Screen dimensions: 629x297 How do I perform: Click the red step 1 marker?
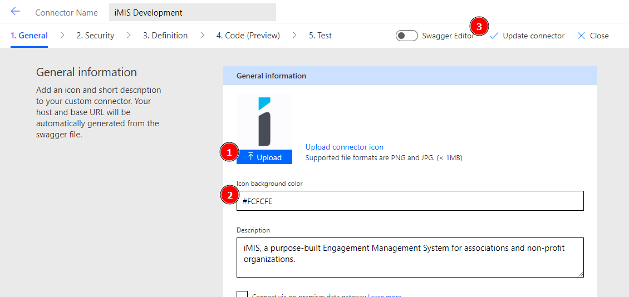229,152
